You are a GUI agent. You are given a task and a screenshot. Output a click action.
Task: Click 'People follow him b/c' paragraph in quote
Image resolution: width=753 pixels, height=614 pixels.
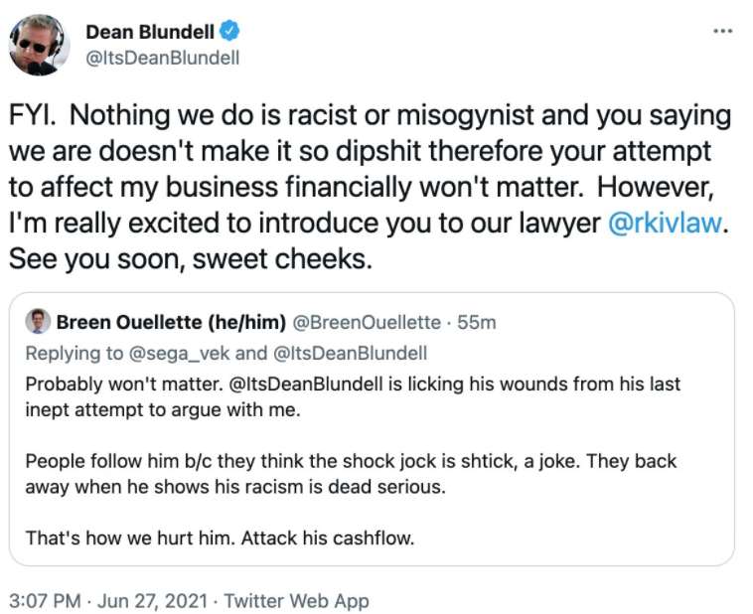pos(351,474)
